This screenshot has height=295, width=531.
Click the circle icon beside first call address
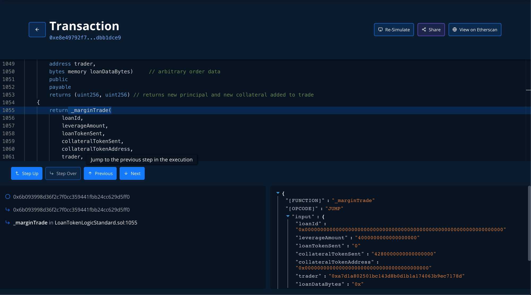click(8, 197)
